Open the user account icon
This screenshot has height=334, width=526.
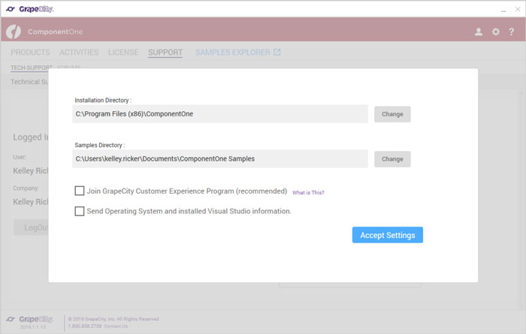[479, 32]
